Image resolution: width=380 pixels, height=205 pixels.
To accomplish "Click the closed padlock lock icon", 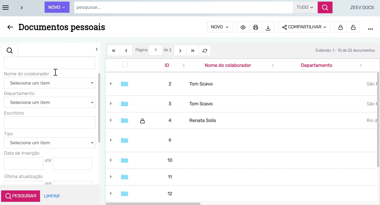I will 340,27.
